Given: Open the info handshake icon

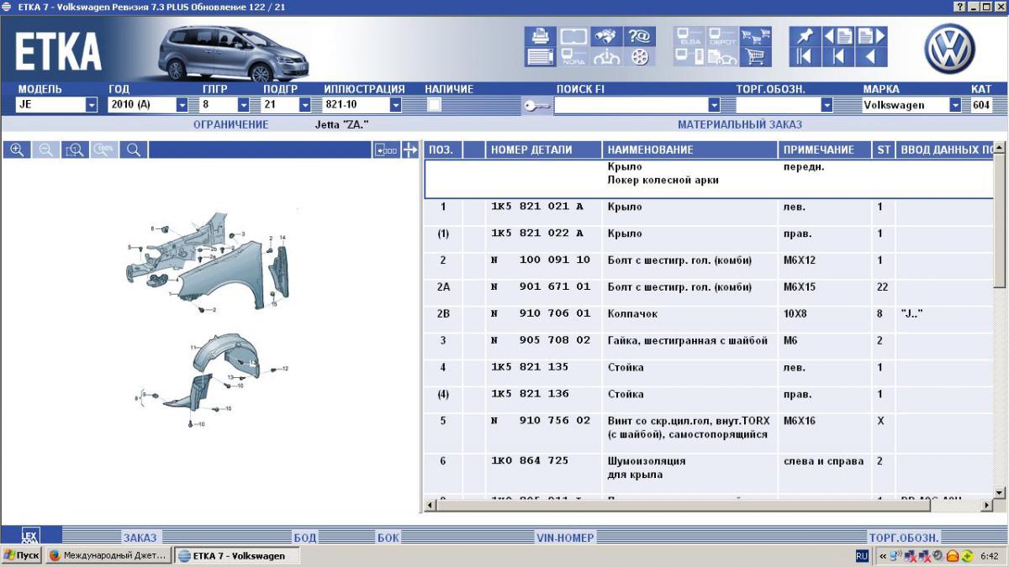Looking at the screenshot, I should click(x=606, y=57).
